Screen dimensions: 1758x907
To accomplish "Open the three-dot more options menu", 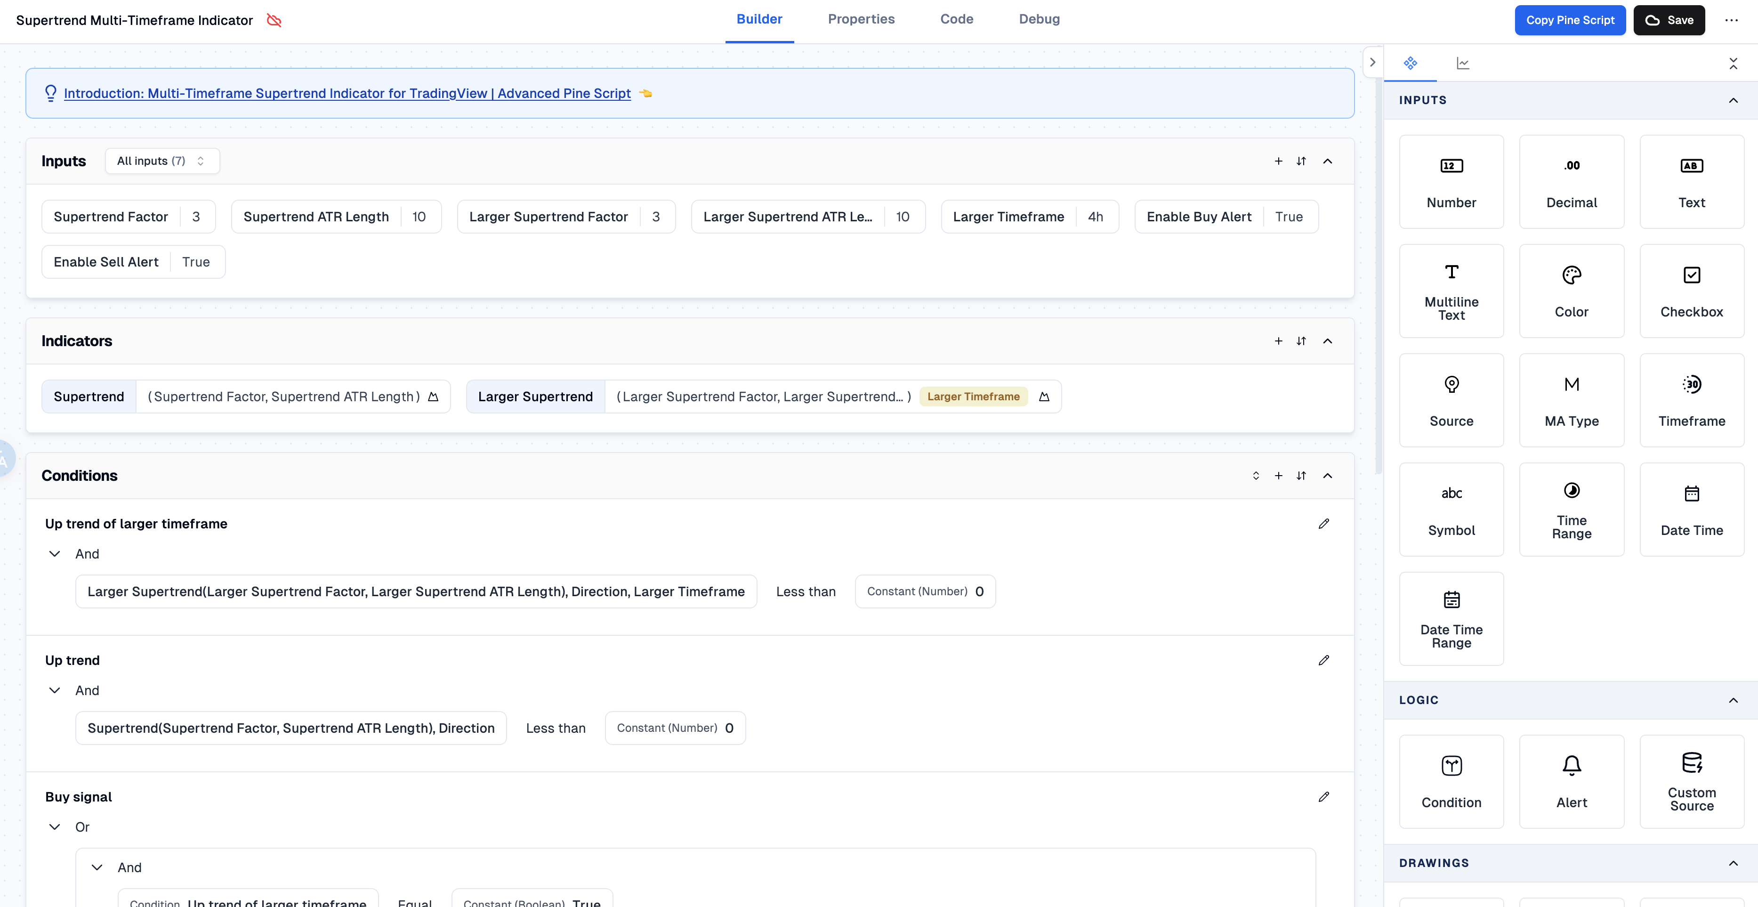I will (1731, 20).
